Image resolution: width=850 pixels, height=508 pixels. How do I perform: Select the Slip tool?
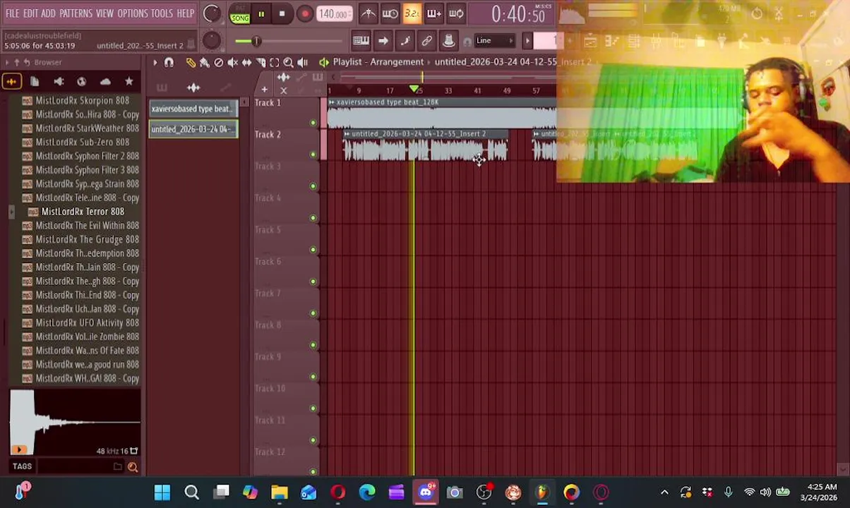[246, 63]
